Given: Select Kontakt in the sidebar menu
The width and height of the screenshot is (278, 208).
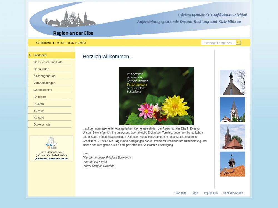Looking at the screenshot, I should tap(39, 118).
